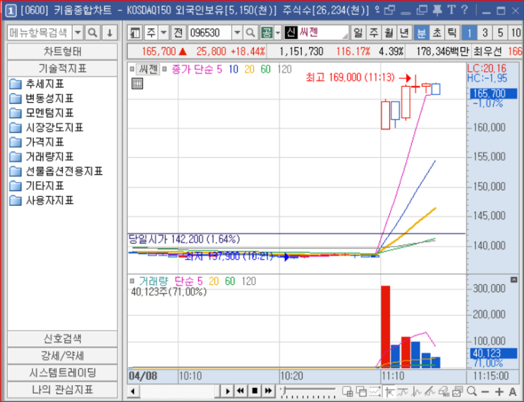This screenshot has width=524, height=402.
Task: Close the volume indicator pane x icon
Action: tap(514, 280)
